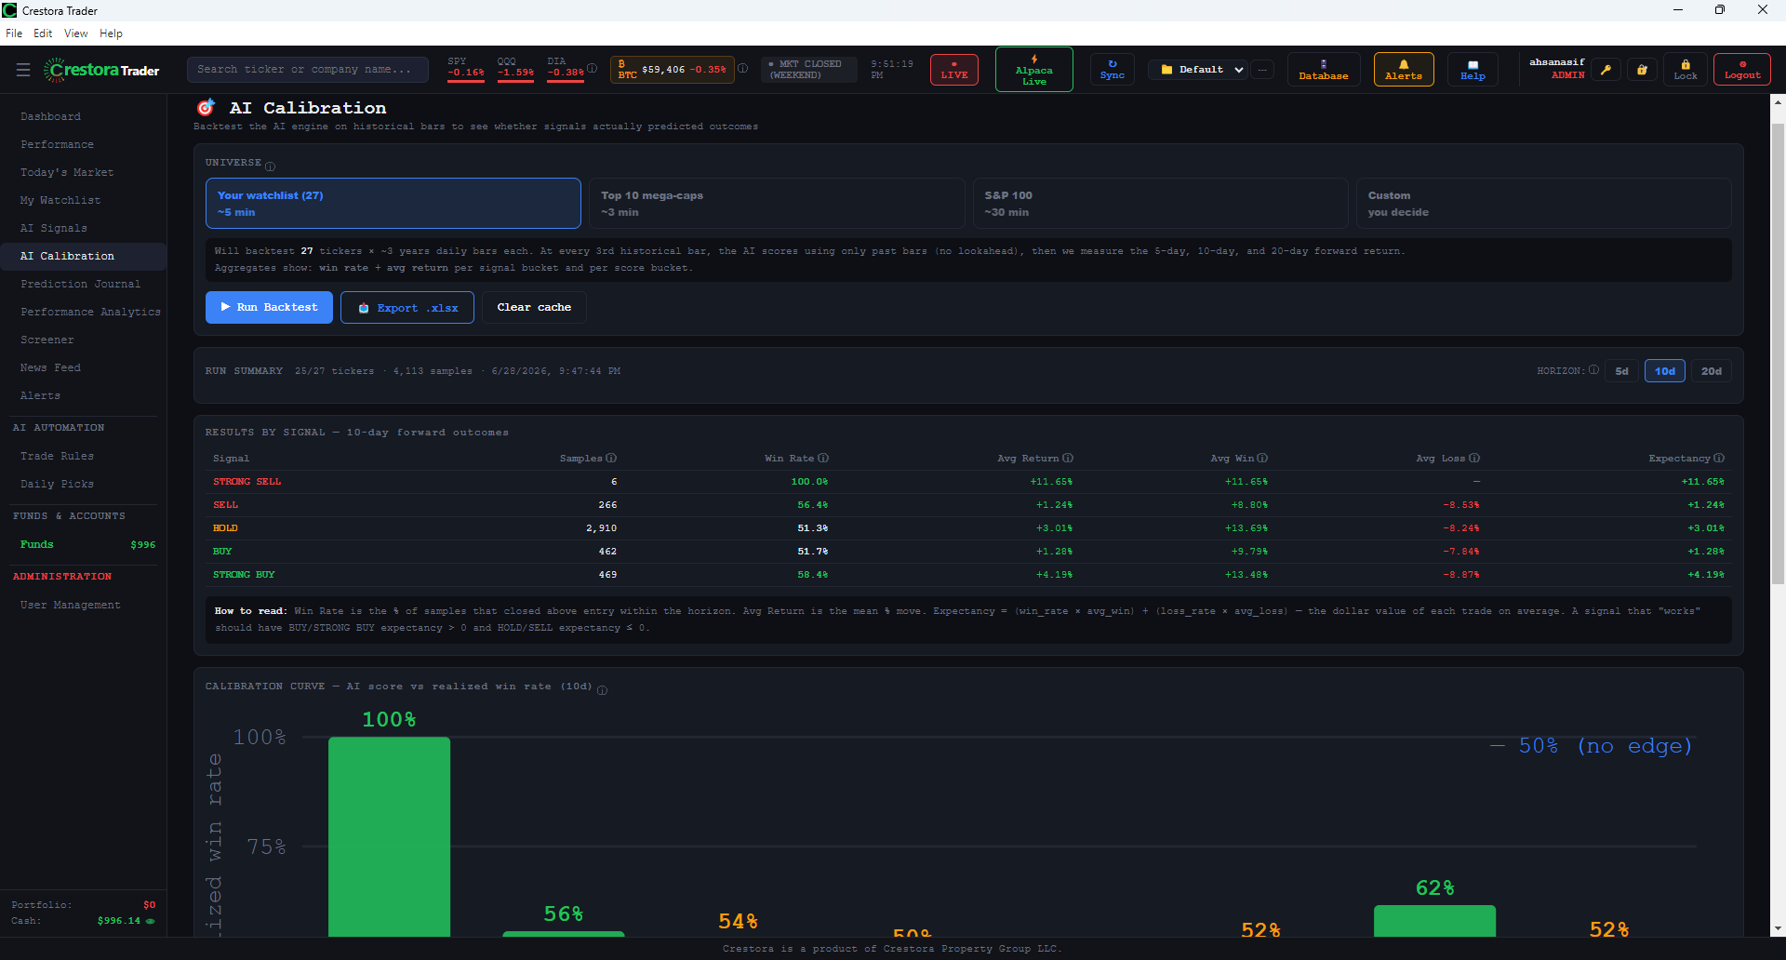Click the scrollbar down arrow
1786x960 pixels.
[1778, 928]
